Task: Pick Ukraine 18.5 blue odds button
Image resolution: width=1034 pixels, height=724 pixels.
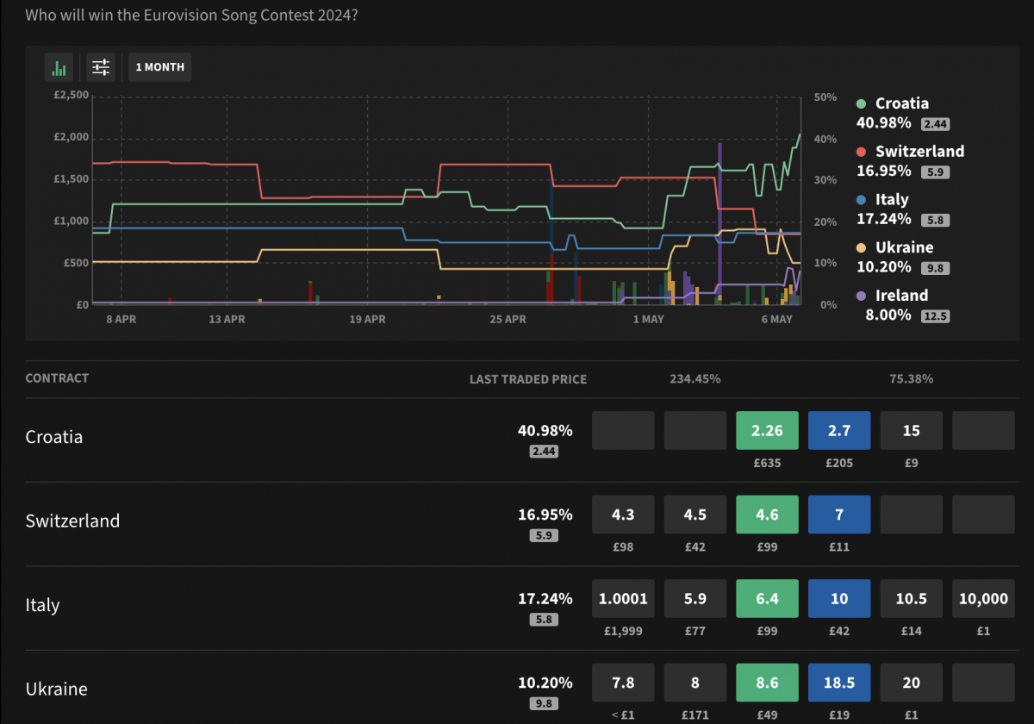Action: tap(839, 683)
